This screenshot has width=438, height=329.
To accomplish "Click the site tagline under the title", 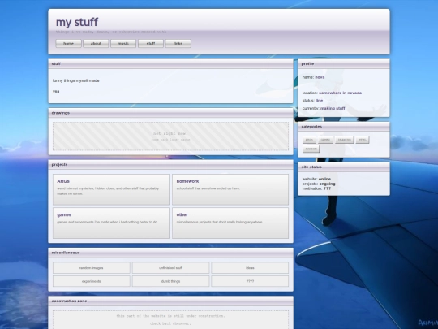I will [x=111, y=32].
